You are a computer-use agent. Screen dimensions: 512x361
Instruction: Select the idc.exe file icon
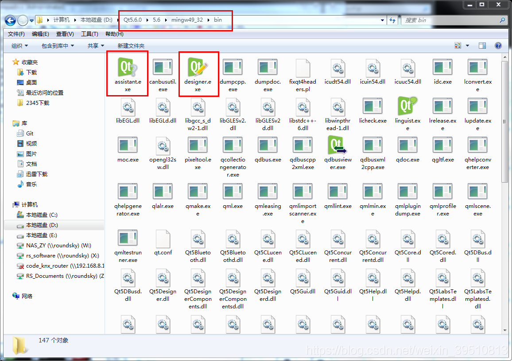(442, 68)
